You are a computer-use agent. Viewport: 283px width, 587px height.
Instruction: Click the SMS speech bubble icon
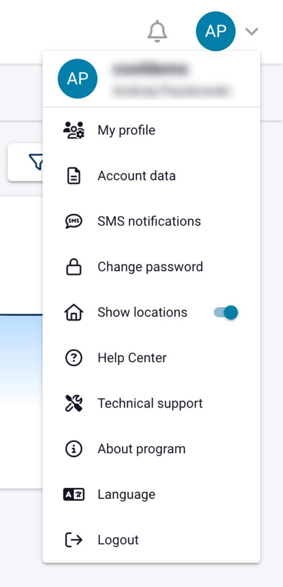[x=74, y=221]
